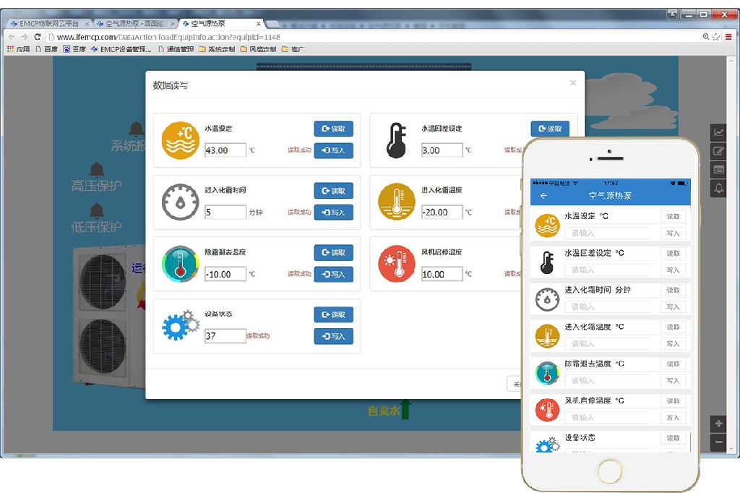Tap phone 请输入 field for 水温回差设定

tap(607, 270)
